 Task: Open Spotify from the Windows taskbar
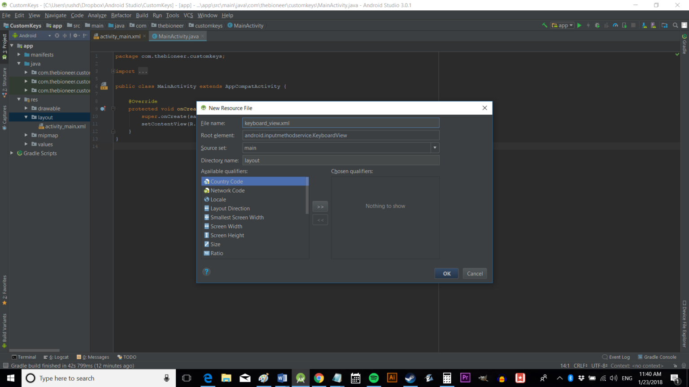[374, 378]
